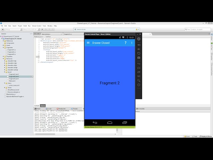Expand the drawable-hdpi folder
The height and width of the screenshot is (160, 213).
(5, 61)
